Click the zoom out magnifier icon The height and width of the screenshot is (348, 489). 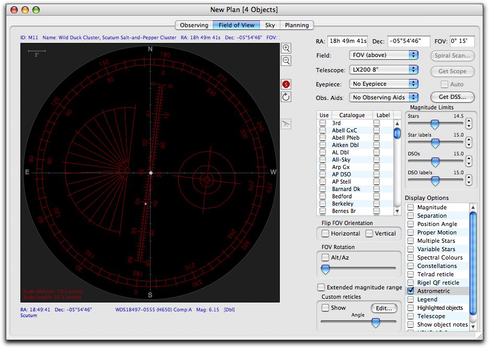[286, 61]
